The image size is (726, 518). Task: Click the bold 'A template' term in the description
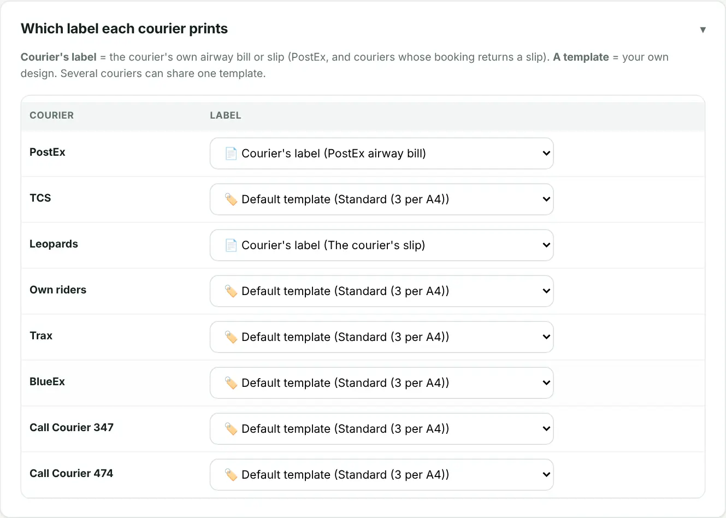click(581, 57)
